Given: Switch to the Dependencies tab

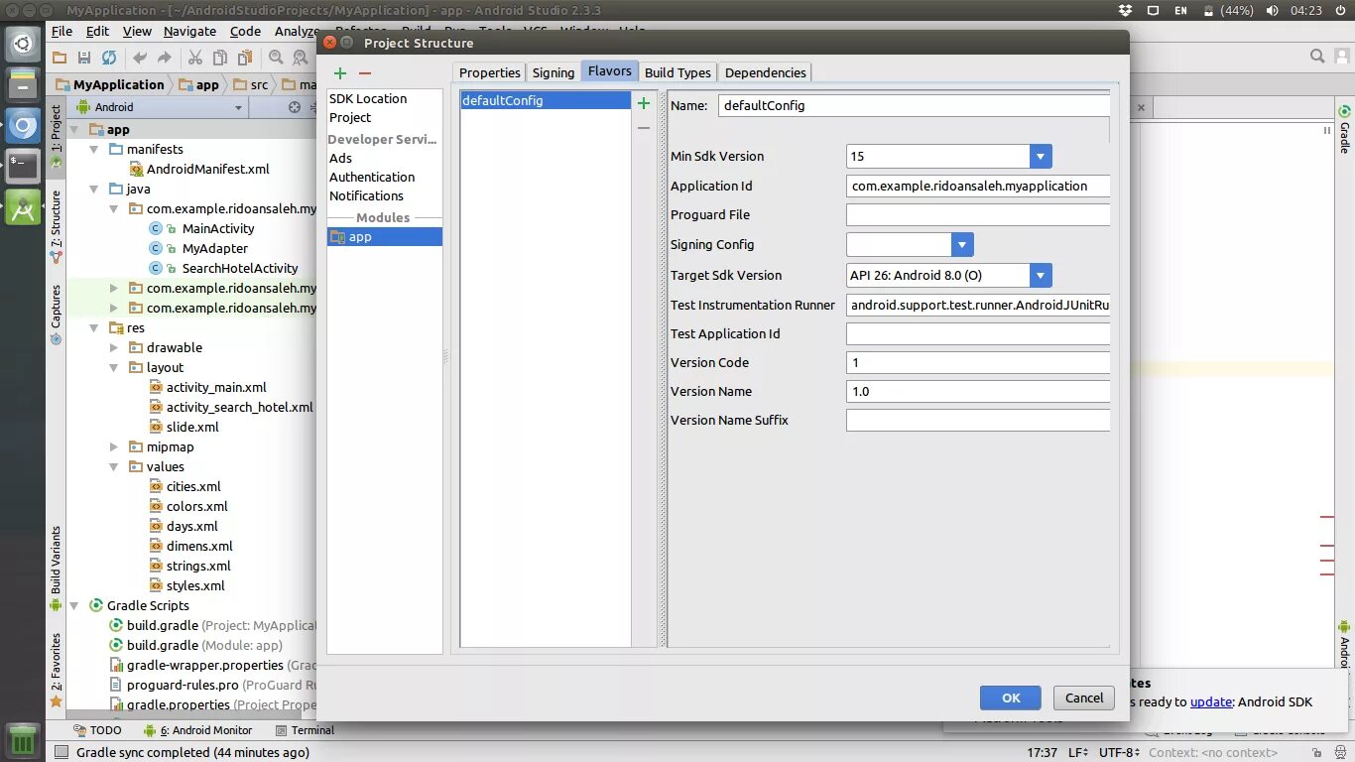Looking at the screenshot, I should coord(765,72).
